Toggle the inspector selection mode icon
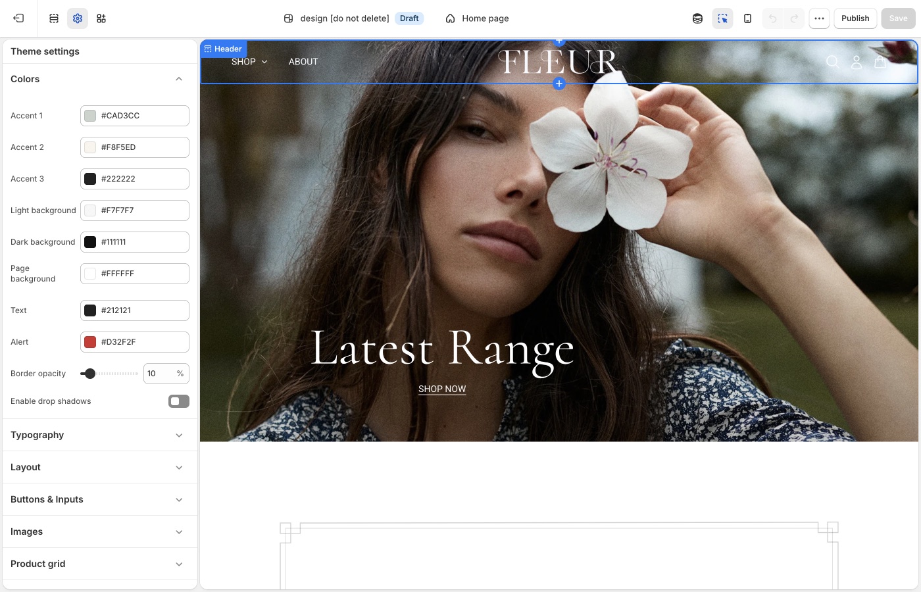The image size is (921, 592). coord(722,18)
